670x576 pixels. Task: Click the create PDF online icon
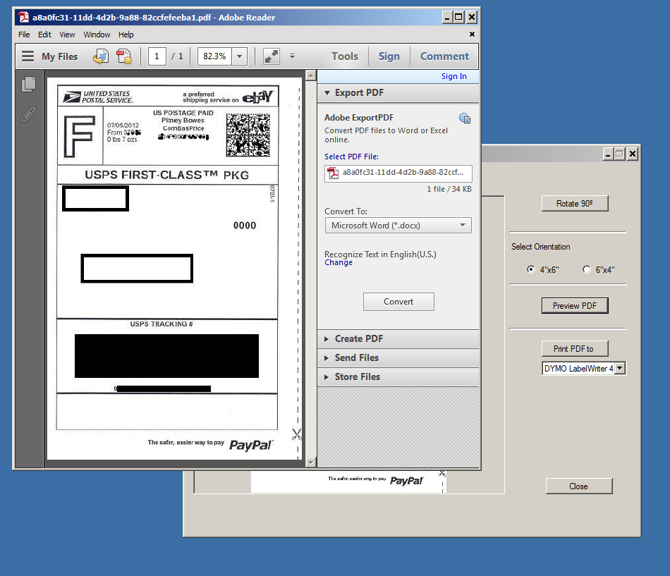(124, 56)
